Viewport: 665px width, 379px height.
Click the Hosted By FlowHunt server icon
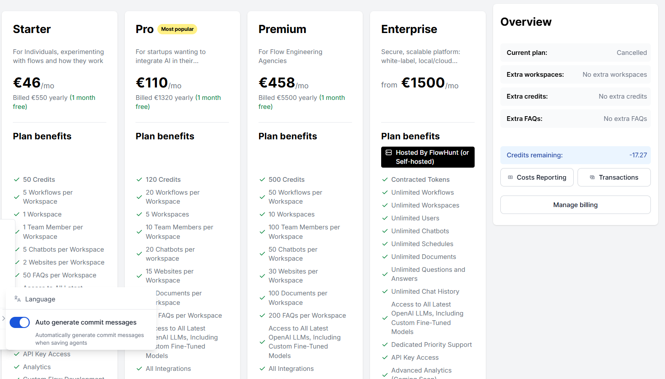click(388, 153)
